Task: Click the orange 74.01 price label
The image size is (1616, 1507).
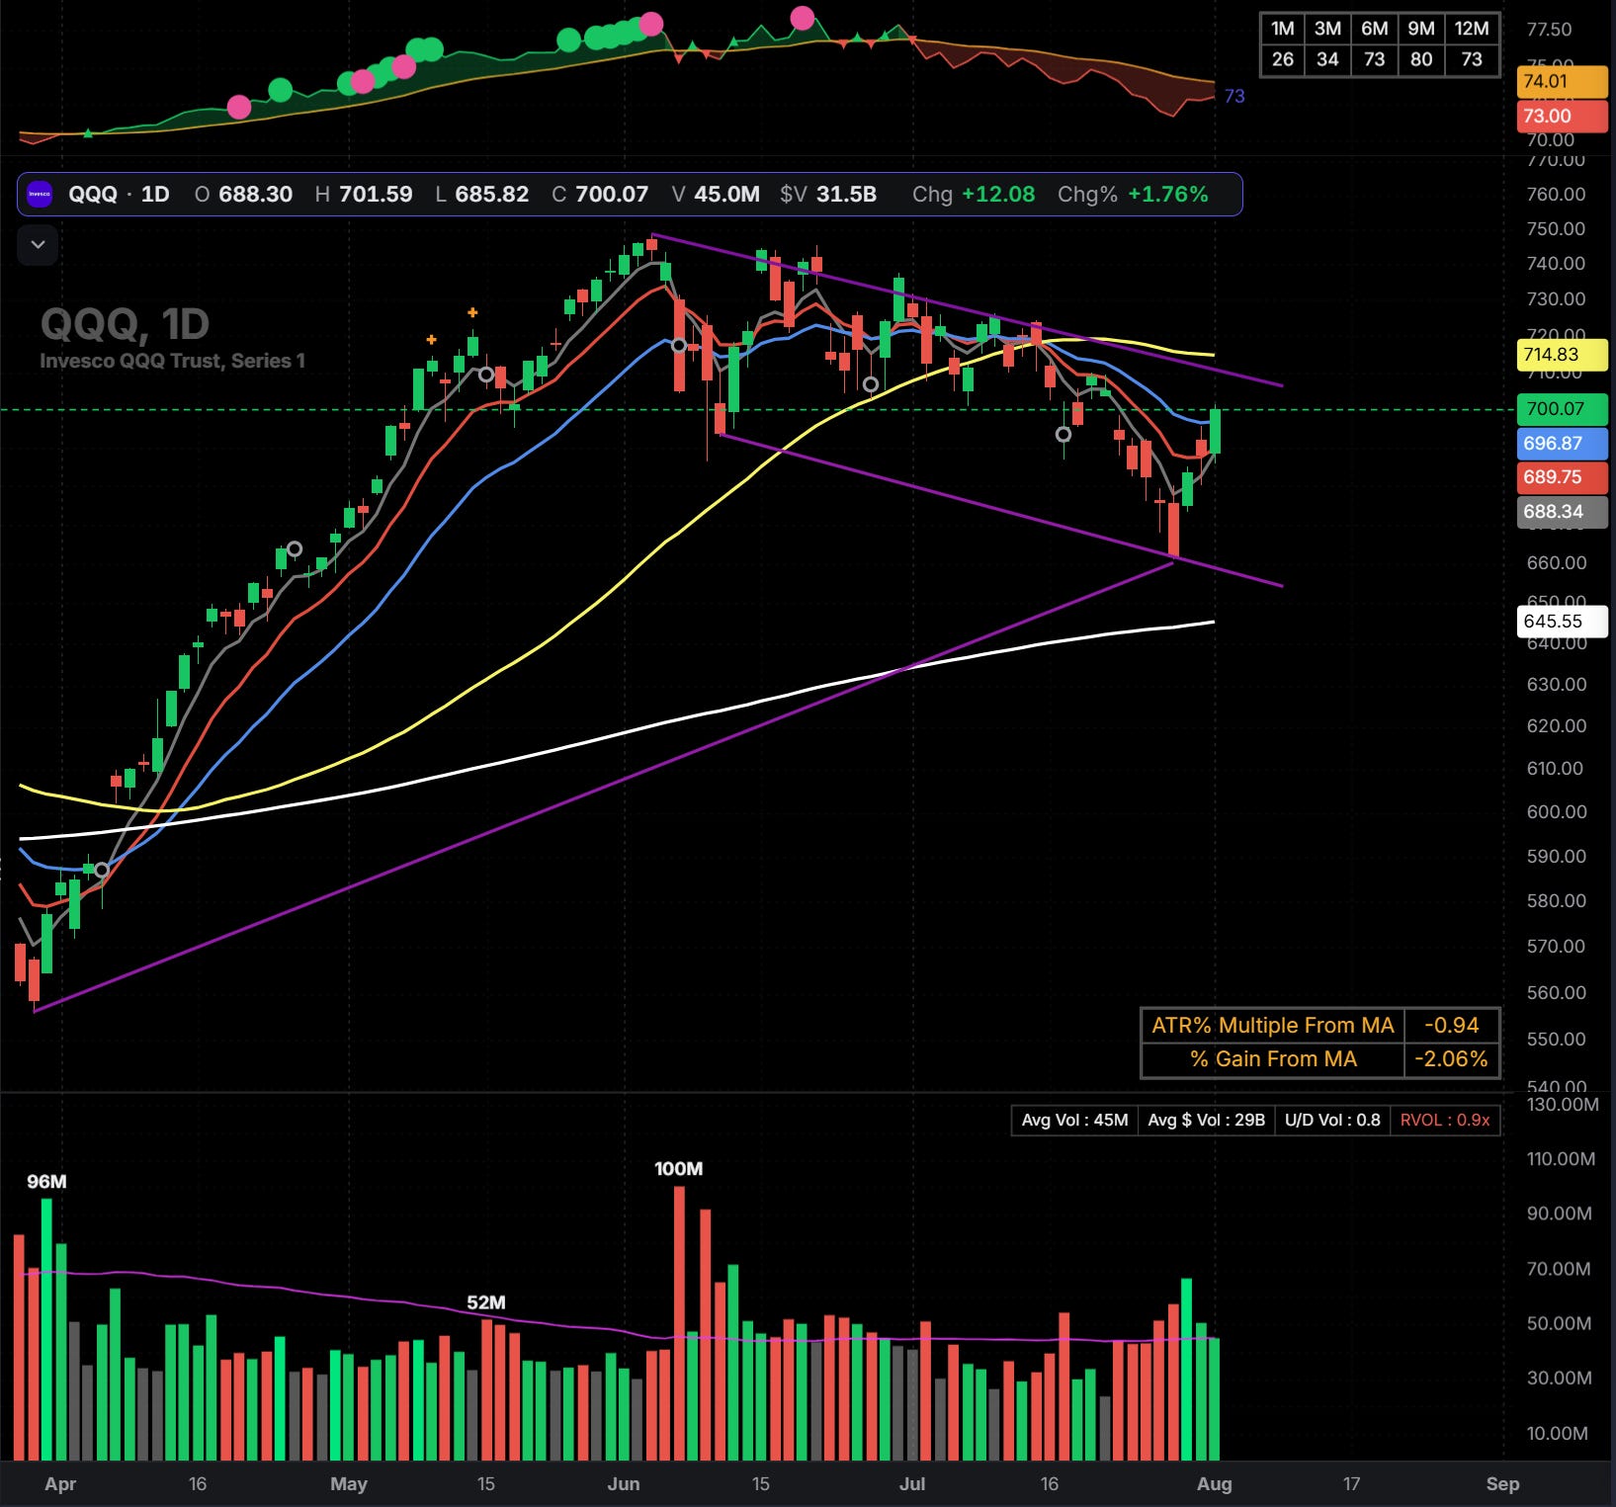Action: click(x=1562, y=81)
